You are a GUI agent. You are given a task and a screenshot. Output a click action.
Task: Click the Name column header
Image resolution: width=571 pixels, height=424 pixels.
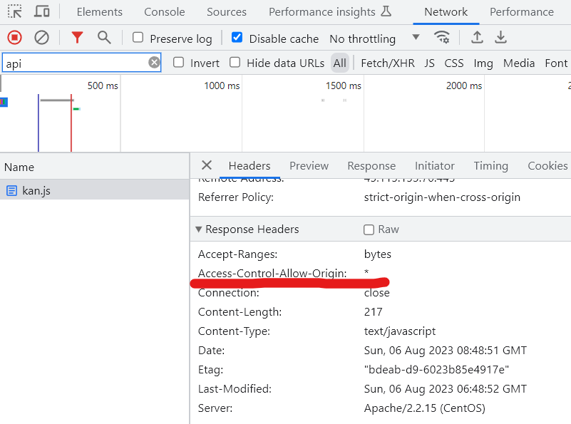pos(19,167)
